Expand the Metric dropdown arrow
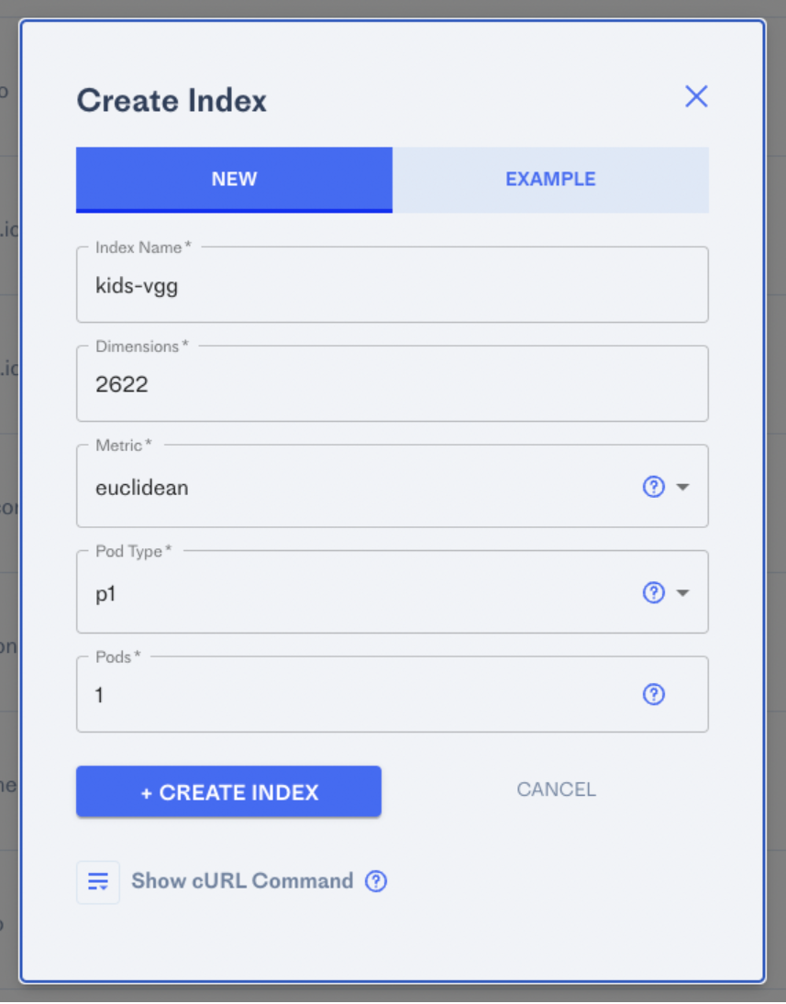Viewport: 786px width, 1004px height. pos(683,487)
